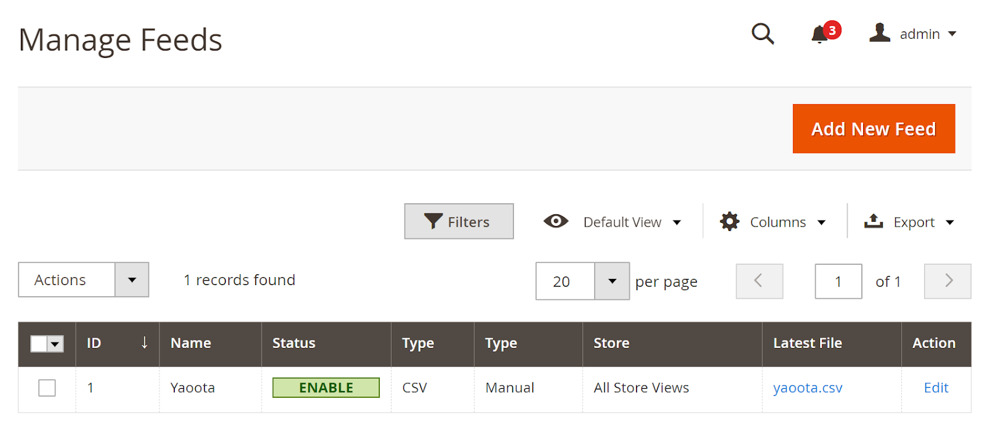Open the Filters panel
Image resolution: width=985 pixels, height=428 pixels.
tap(459, 221)
